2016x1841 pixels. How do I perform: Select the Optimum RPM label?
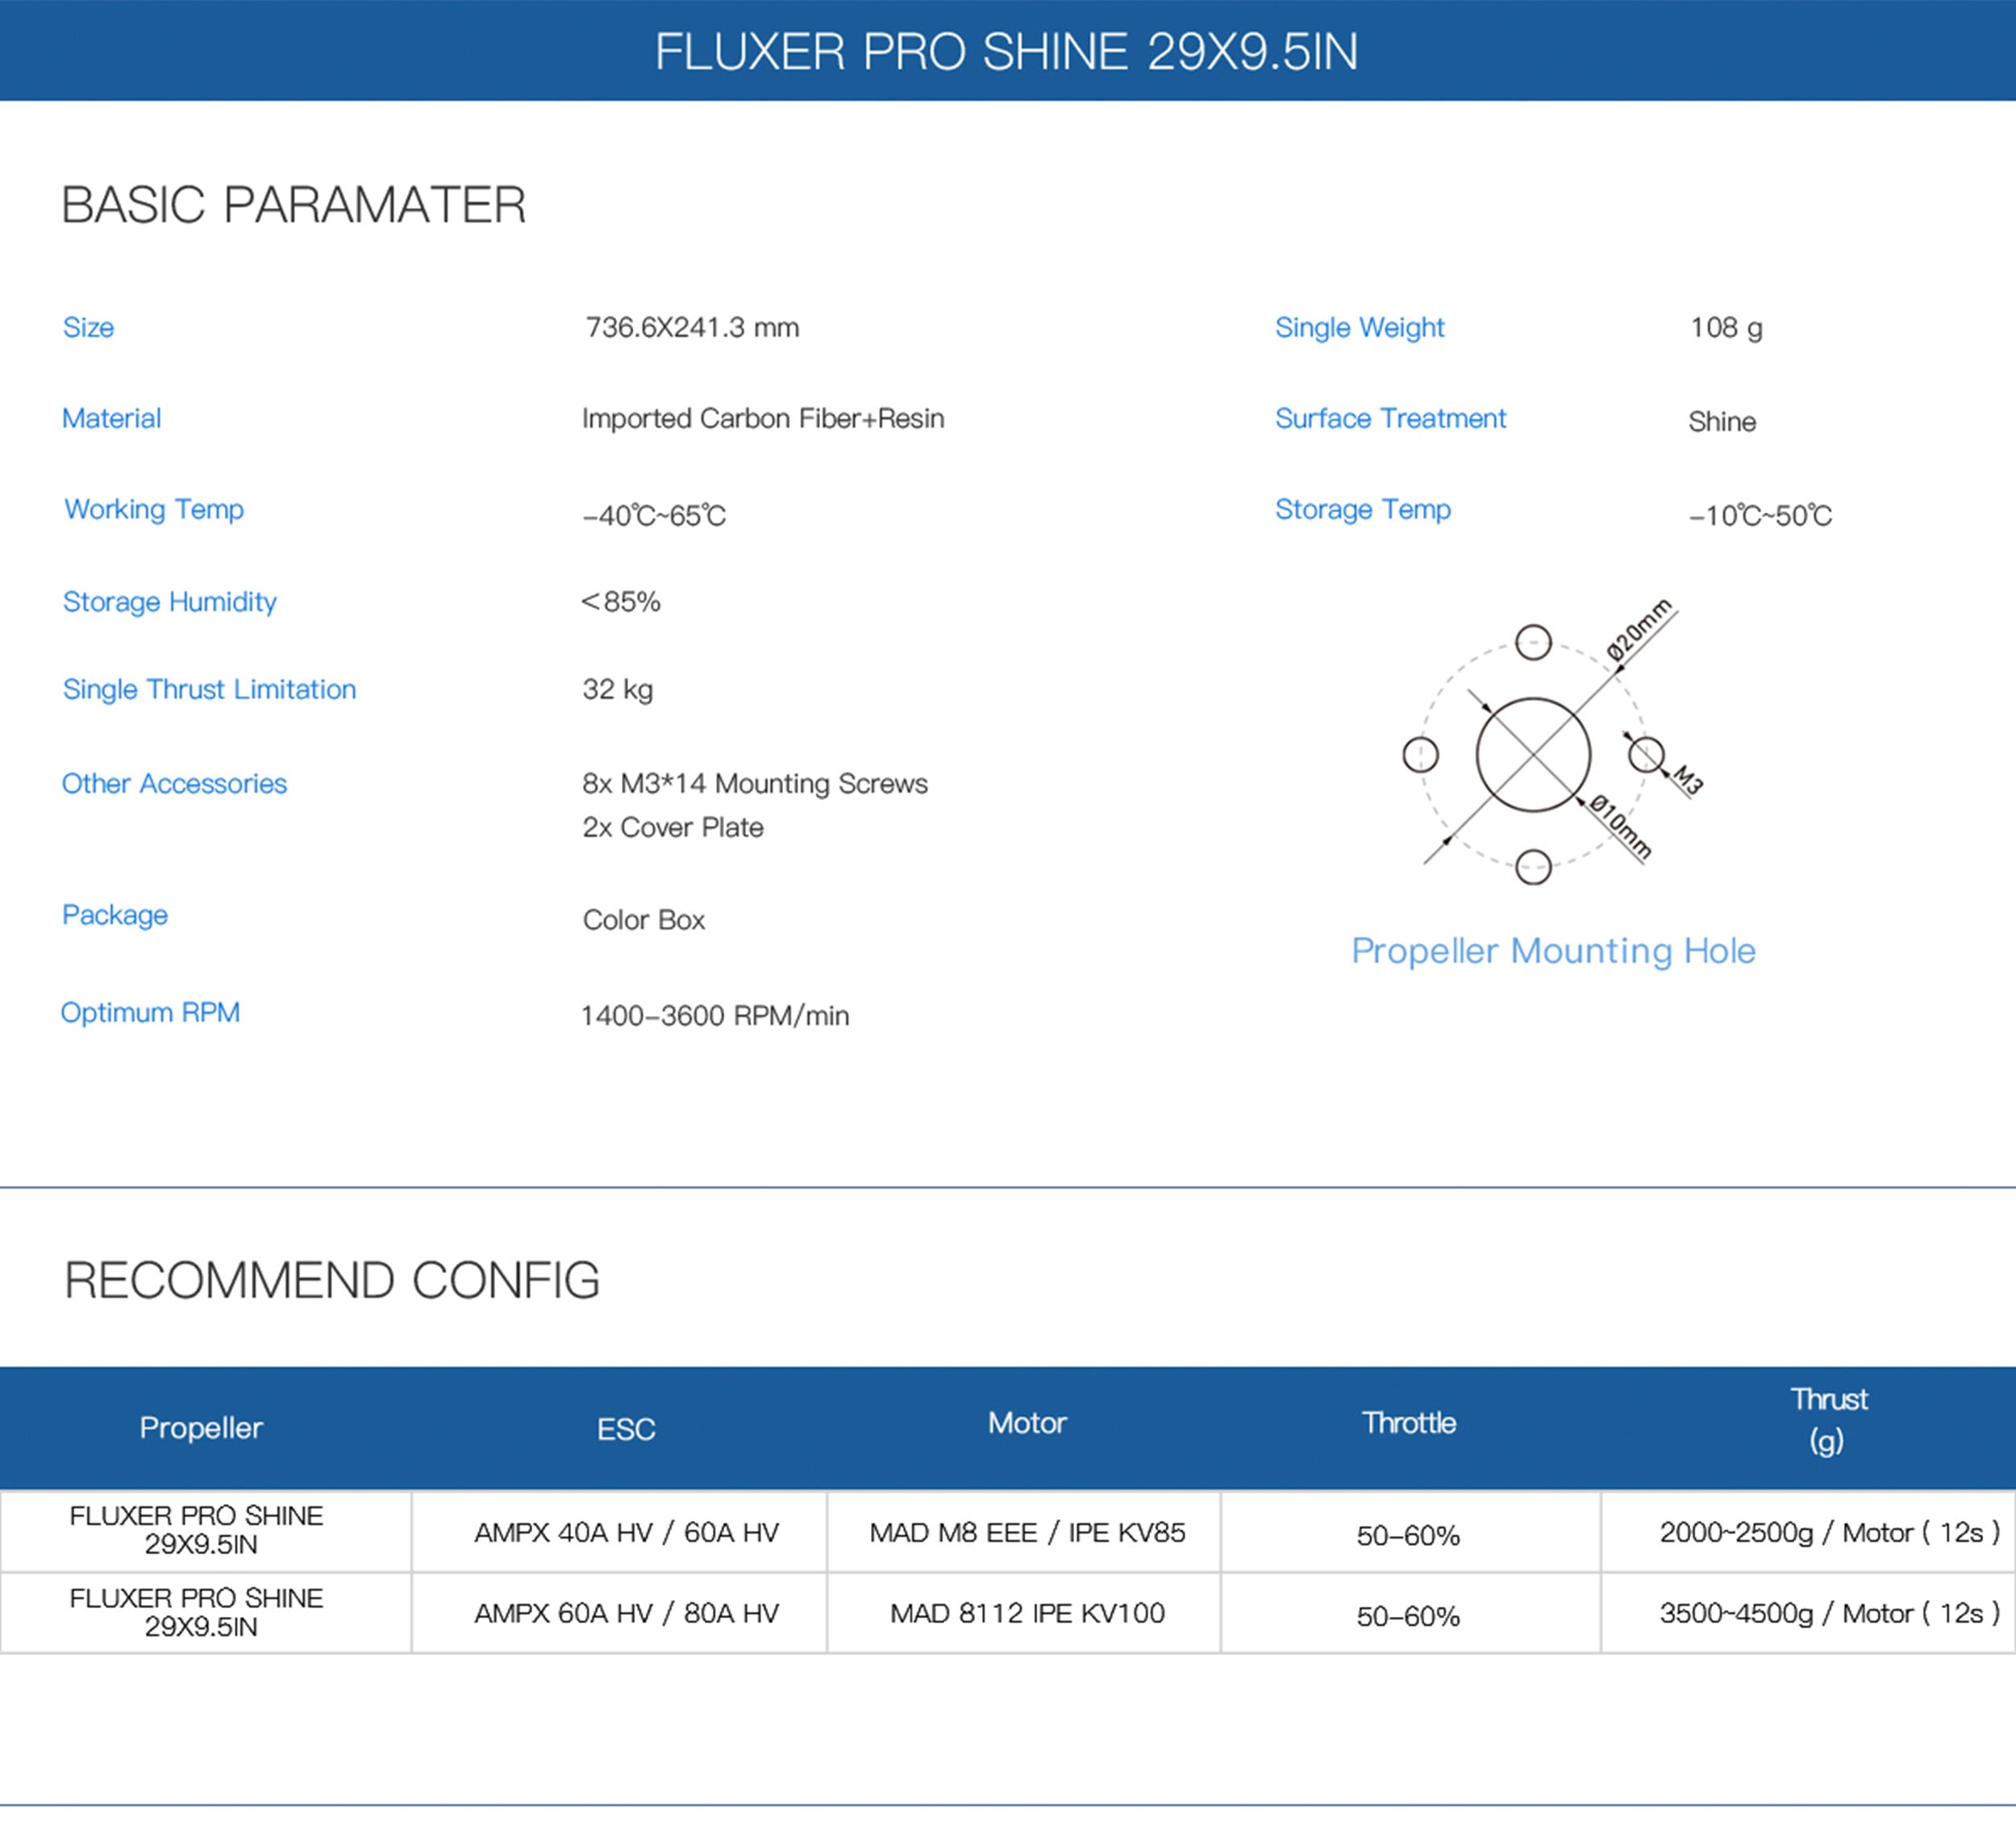point(150,1012)
